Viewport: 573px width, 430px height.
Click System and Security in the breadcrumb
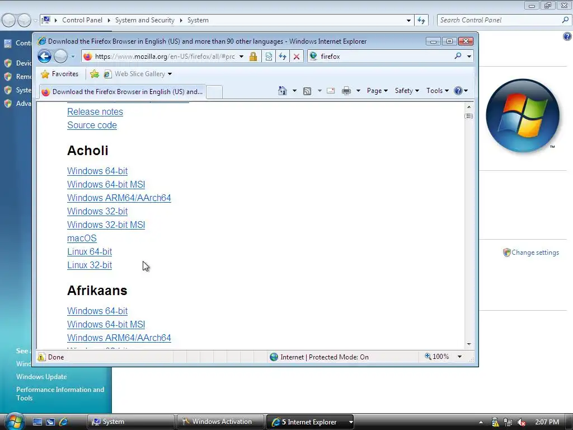click(145, 20)
